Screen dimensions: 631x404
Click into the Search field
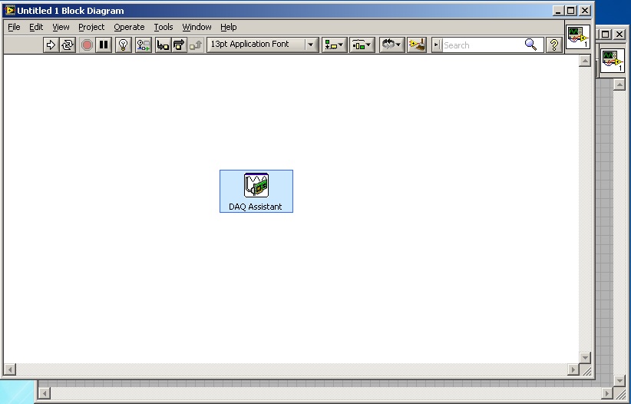(483, 45)
